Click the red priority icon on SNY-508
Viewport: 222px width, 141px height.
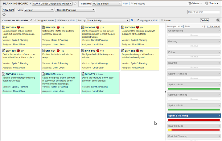tap(58, 27)
